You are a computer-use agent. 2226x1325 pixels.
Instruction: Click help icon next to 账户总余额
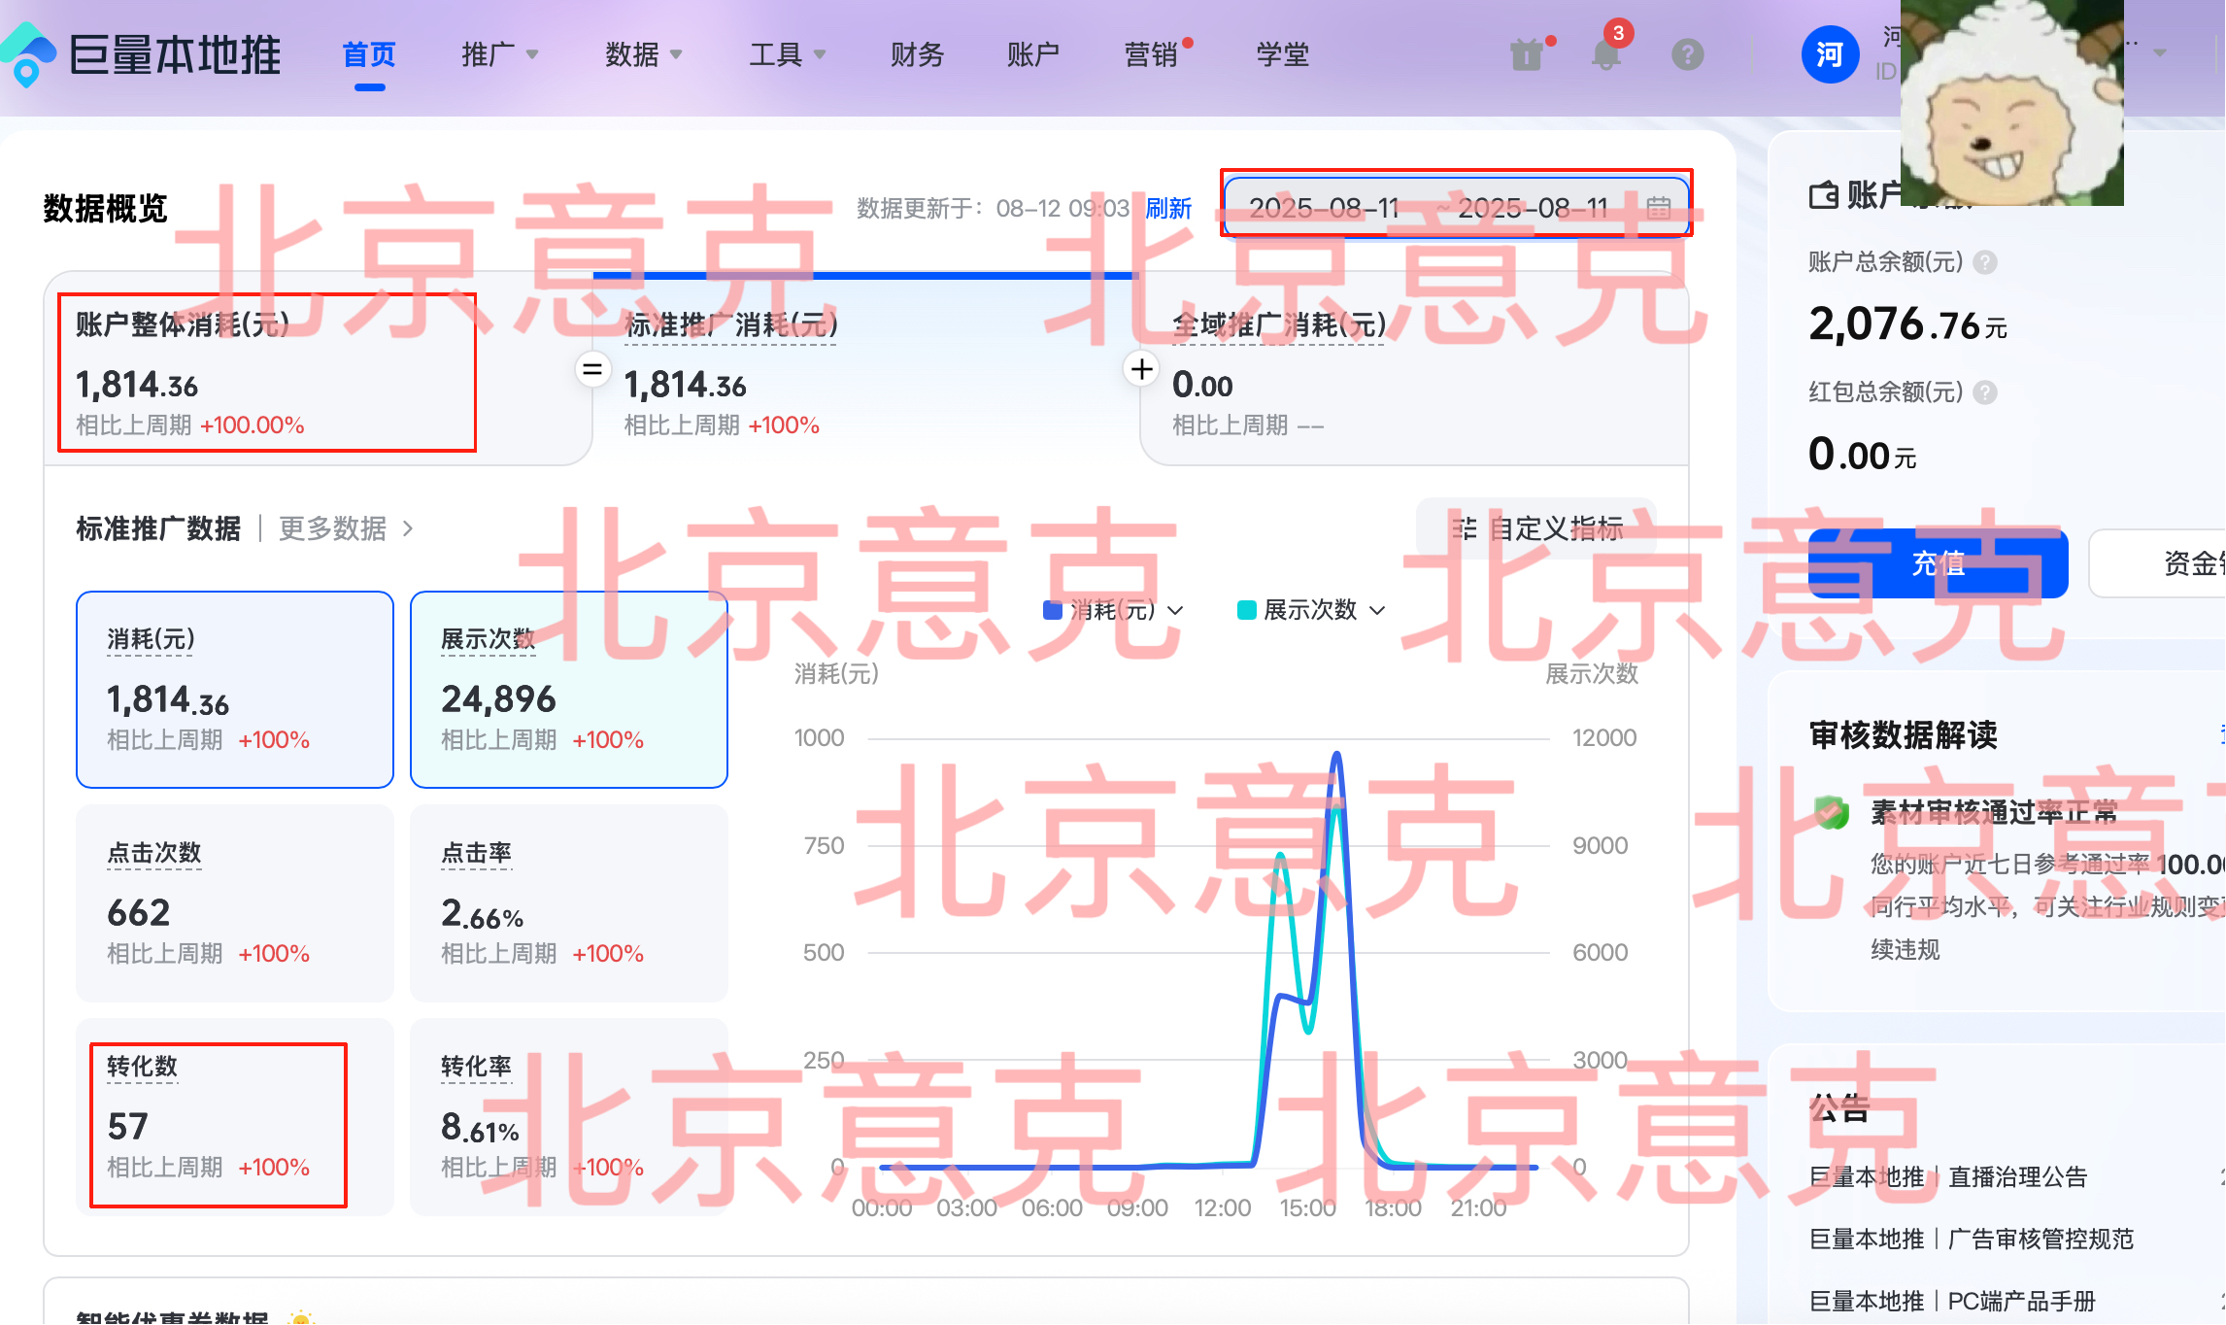1986,262
